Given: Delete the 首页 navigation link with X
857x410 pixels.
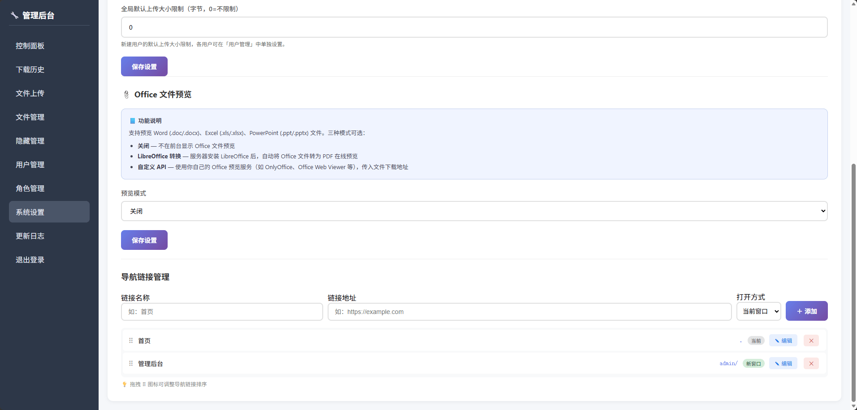Looking at the screenshot, I should (811, 340).
